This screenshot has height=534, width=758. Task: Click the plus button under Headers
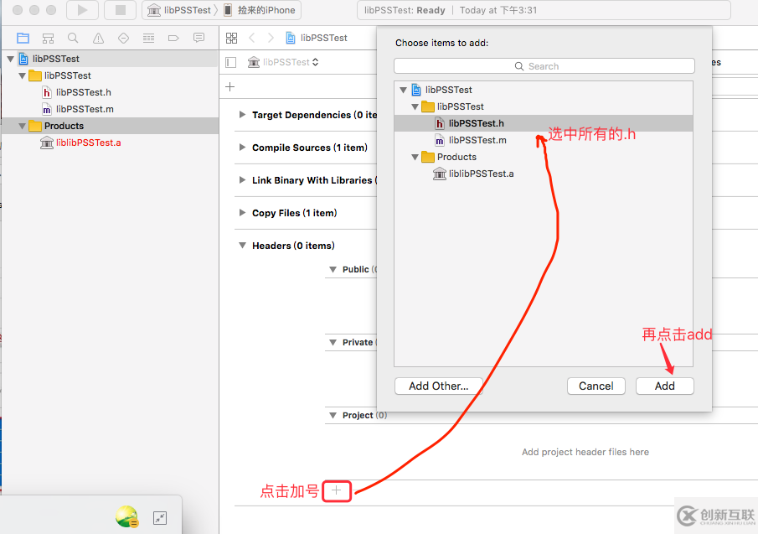[337, 491]
